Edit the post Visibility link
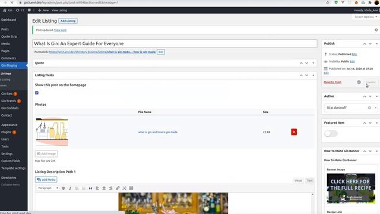 pos(352,62)
